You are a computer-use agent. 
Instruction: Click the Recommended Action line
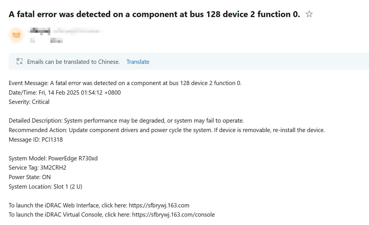coord(166,130)
